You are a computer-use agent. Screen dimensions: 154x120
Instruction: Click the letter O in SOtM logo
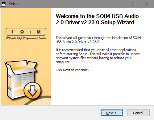pyautogui.click(x=22, y=32)
